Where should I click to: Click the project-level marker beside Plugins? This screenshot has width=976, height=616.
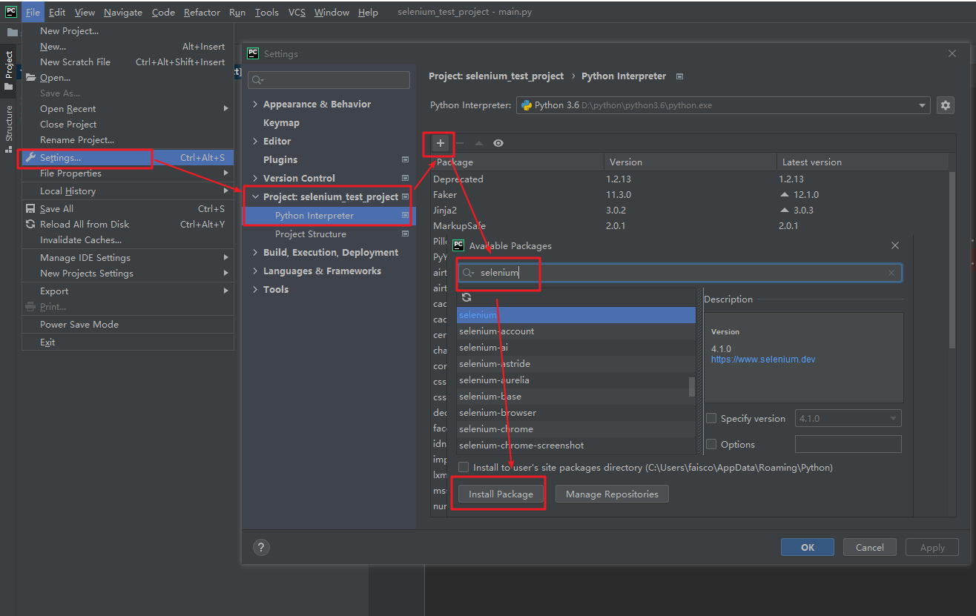click(405, 159)
